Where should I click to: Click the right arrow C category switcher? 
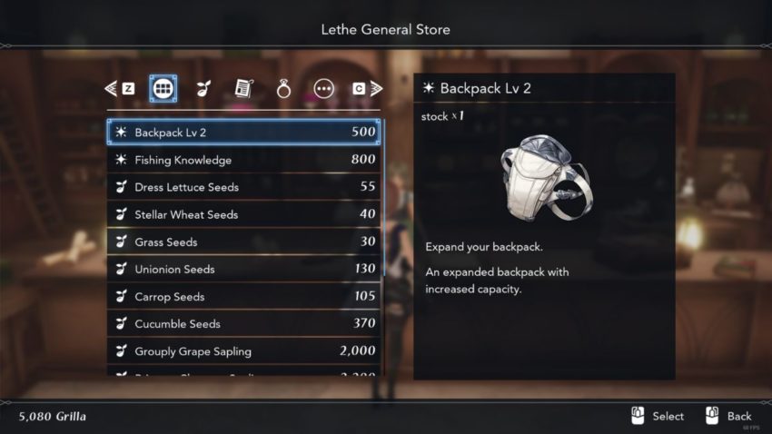click(368, 89)
